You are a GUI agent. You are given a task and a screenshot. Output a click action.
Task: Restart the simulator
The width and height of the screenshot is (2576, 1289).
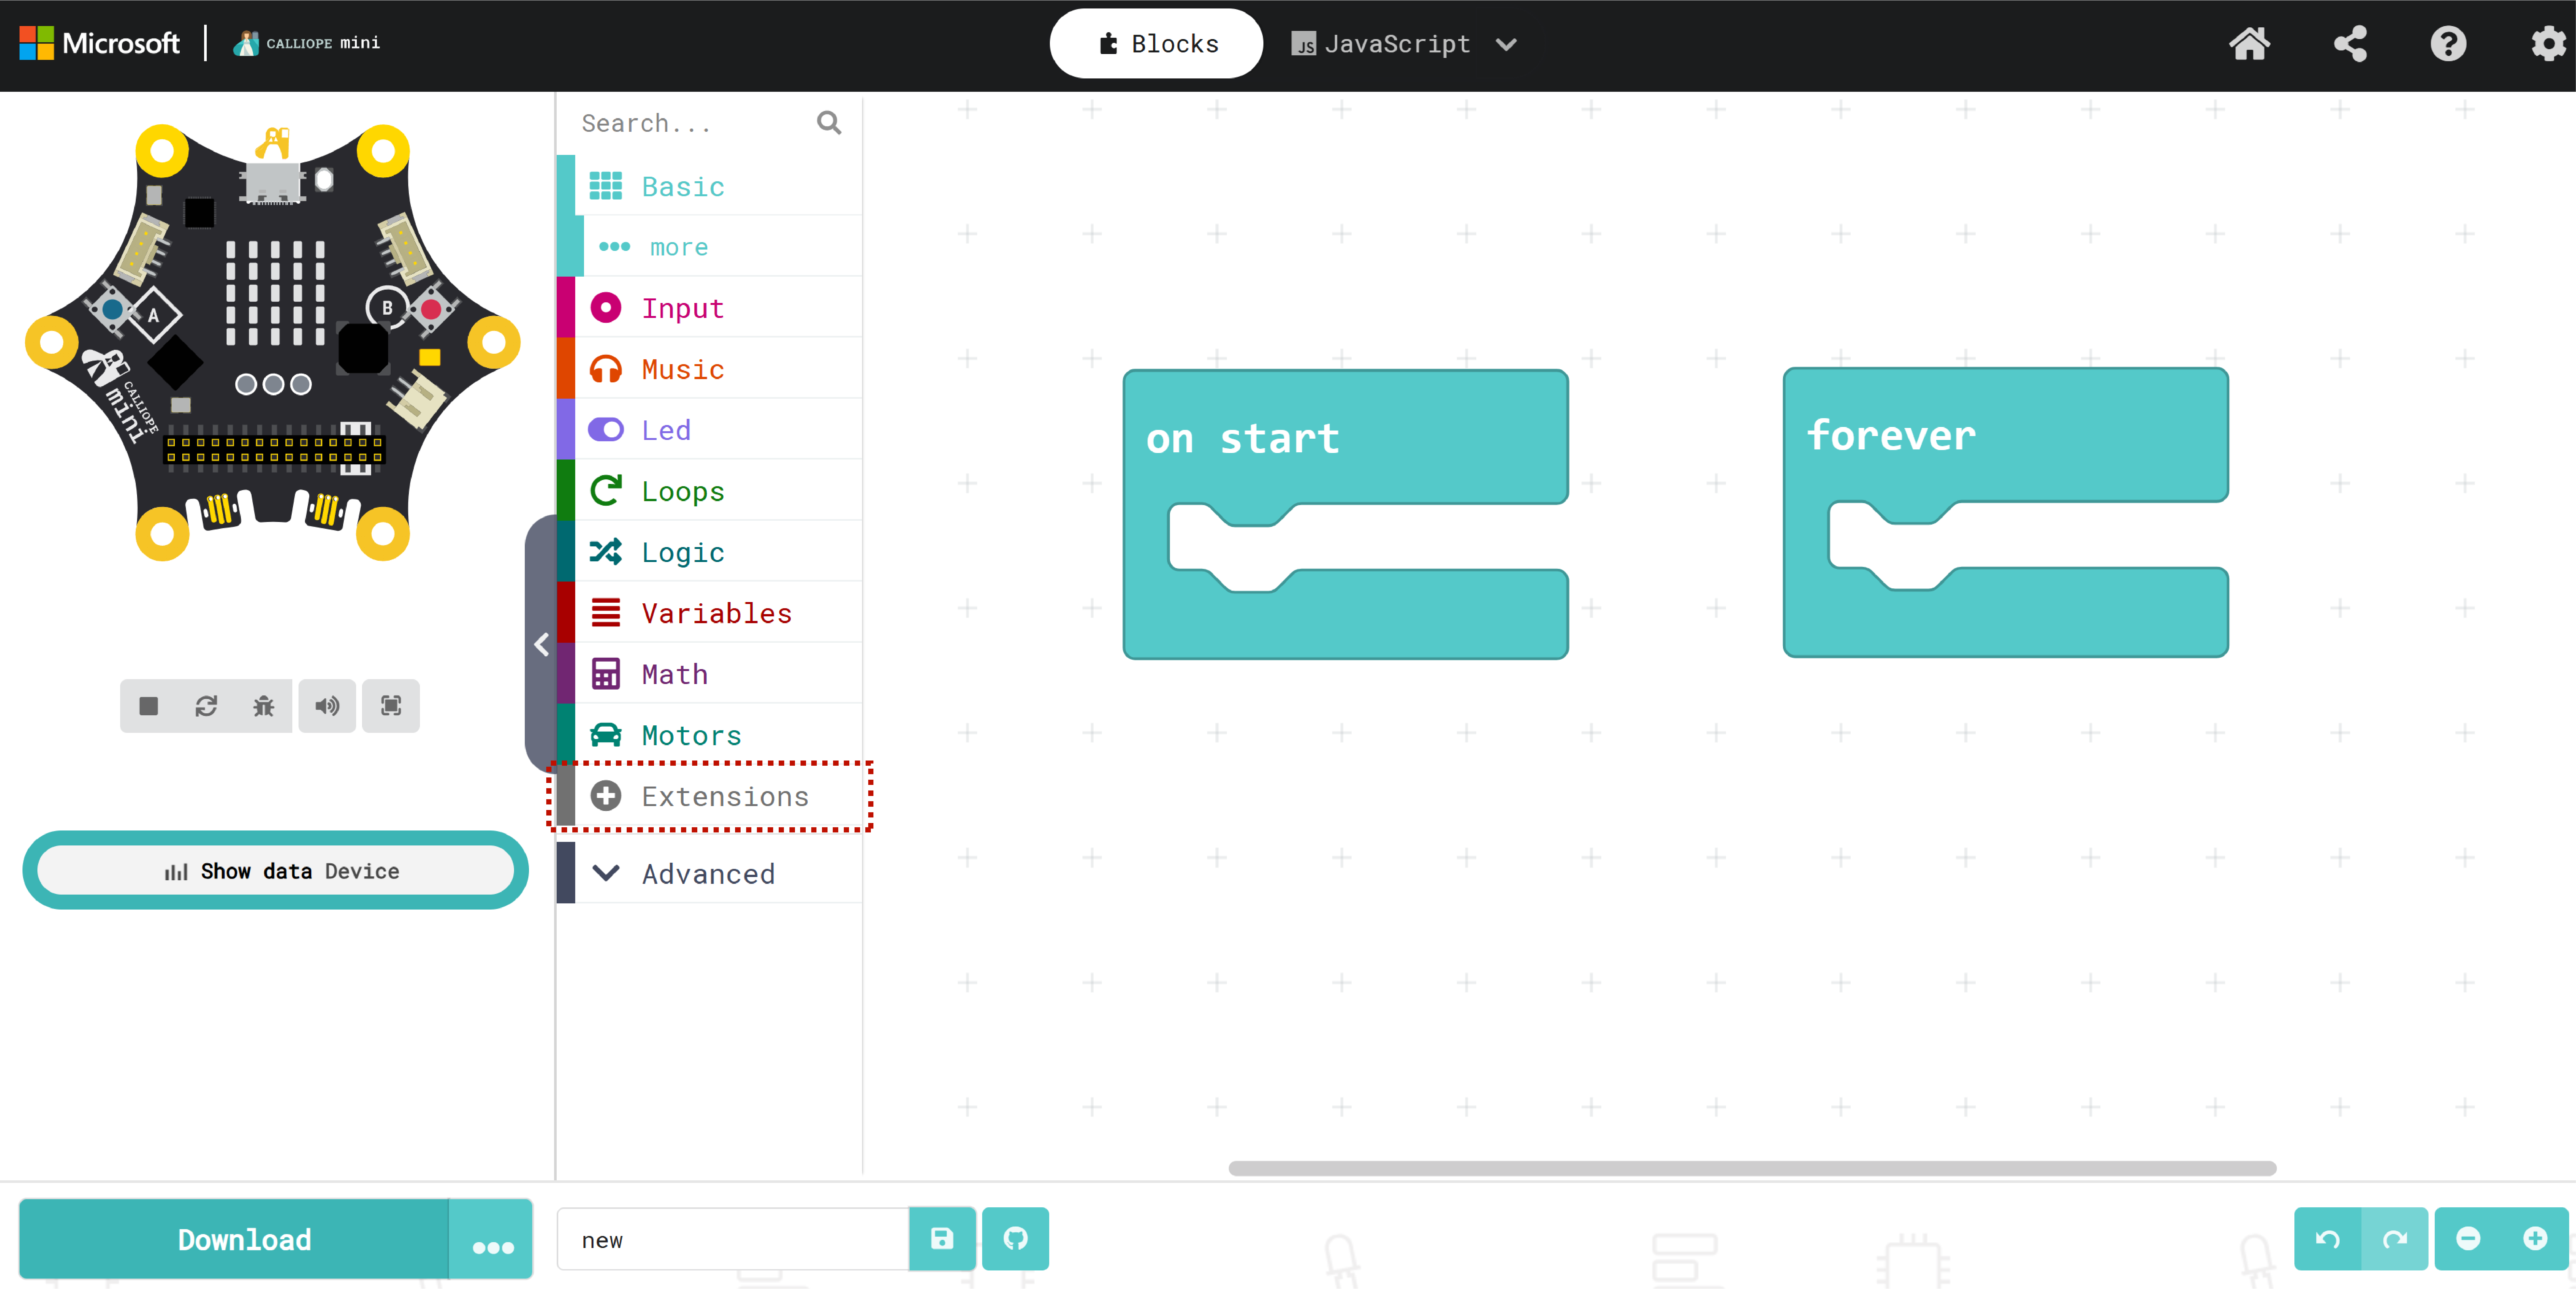pos(206,706)
